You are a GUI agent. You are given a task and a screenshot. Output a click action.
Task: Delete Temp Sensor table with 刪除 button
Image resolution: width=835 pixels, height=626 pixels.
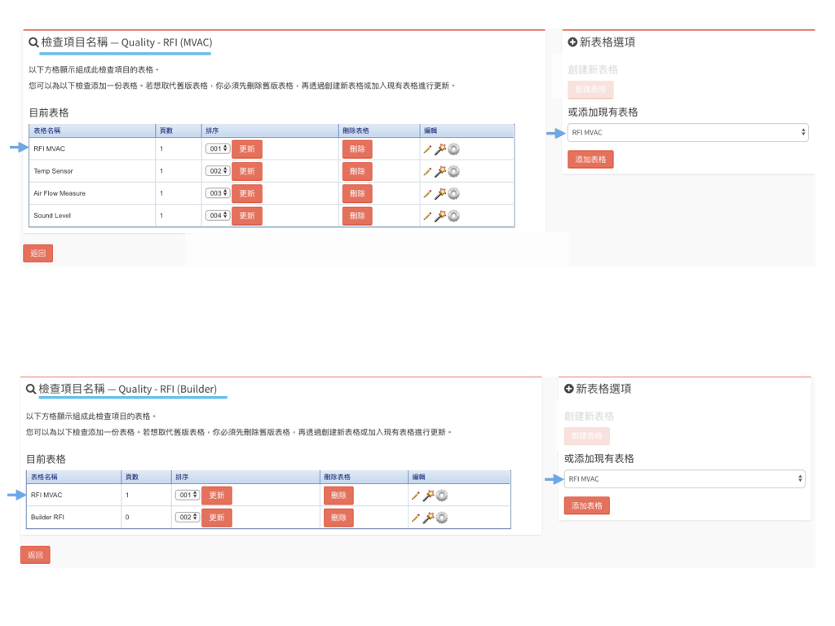pos(357,171)
